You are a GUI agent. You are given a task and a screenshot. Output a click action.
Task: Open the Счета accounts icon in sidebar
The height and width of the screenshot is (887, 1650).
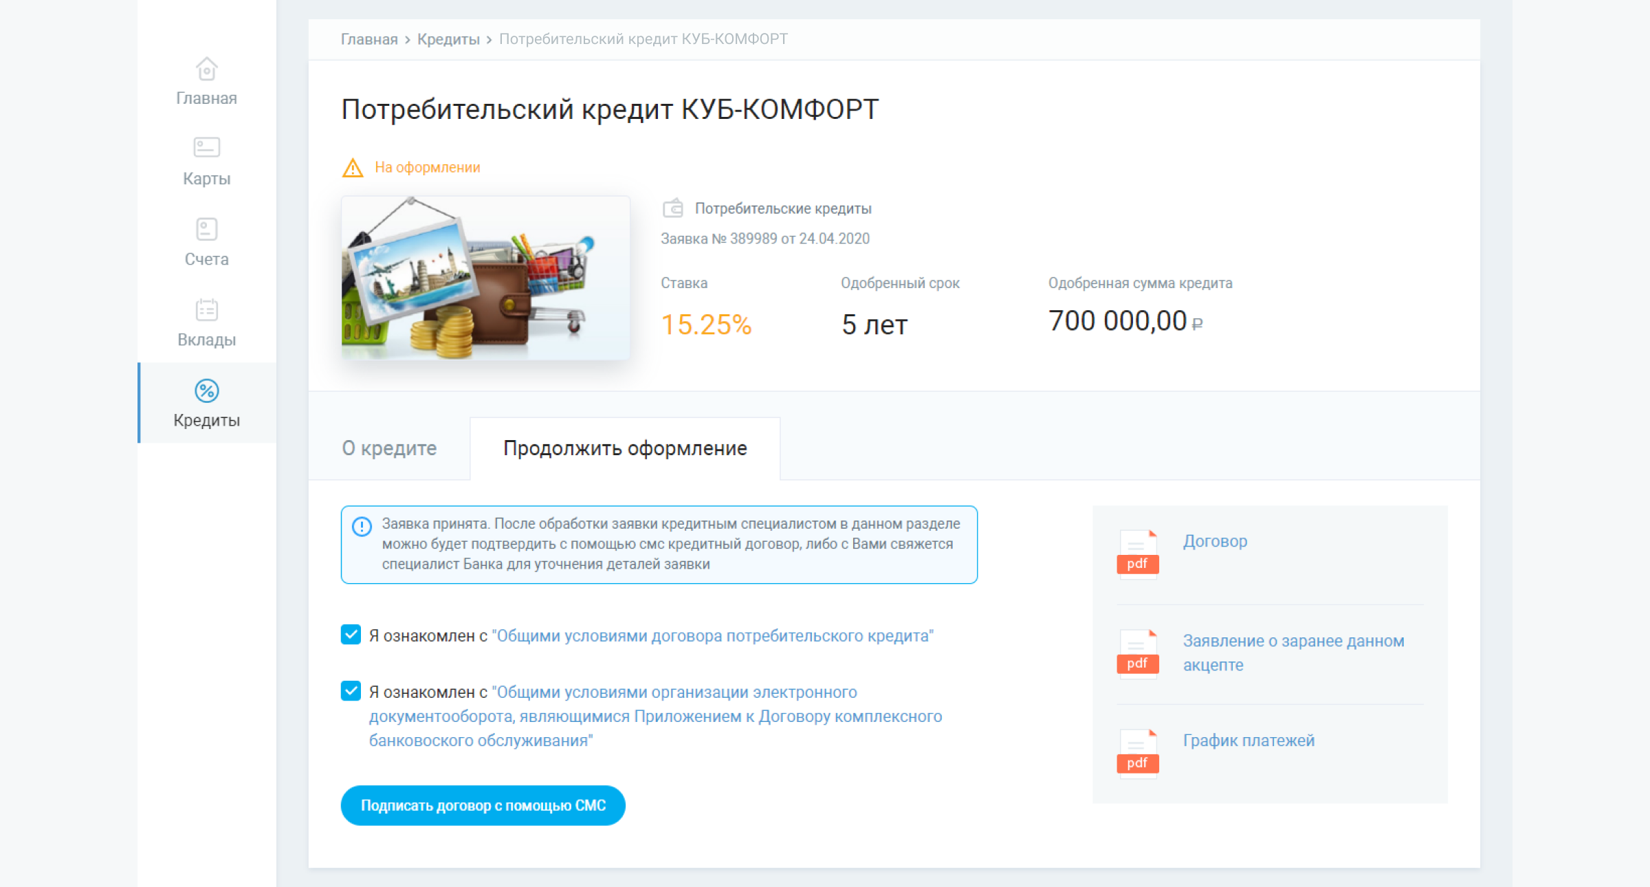(206, 229)
